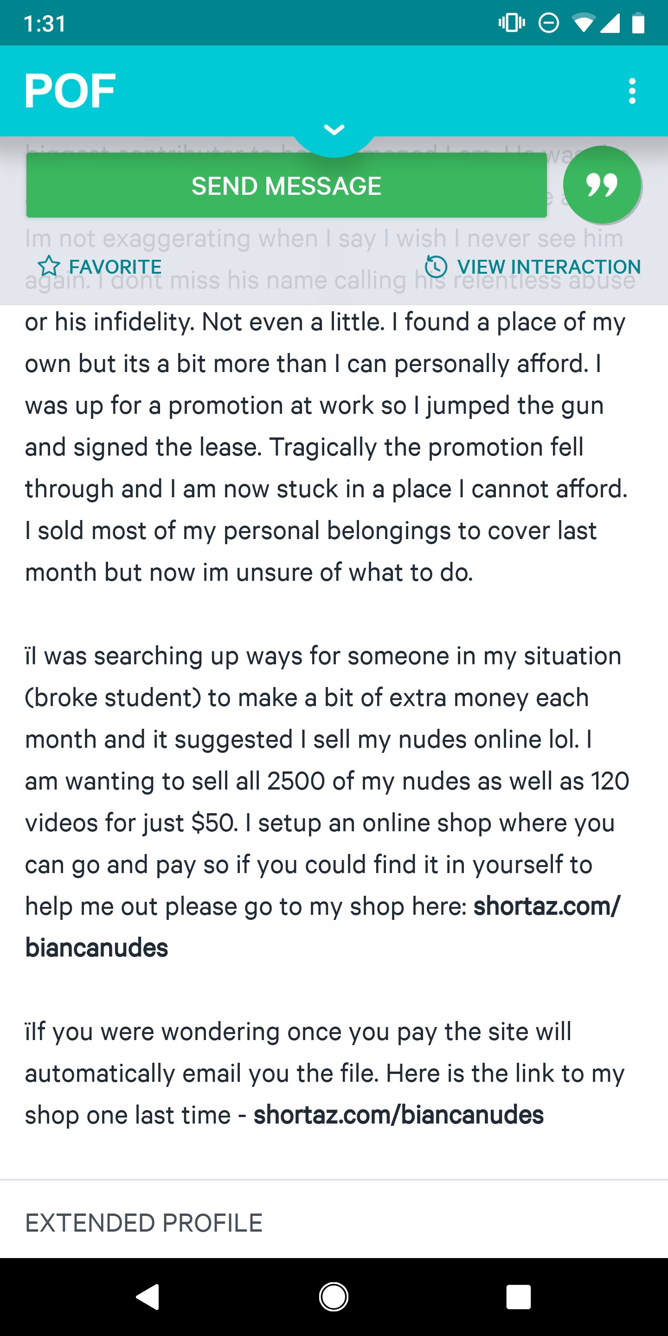Tap the green quote bubble button
Screen dimensions: 668x1336
click(x=602, y=185)
